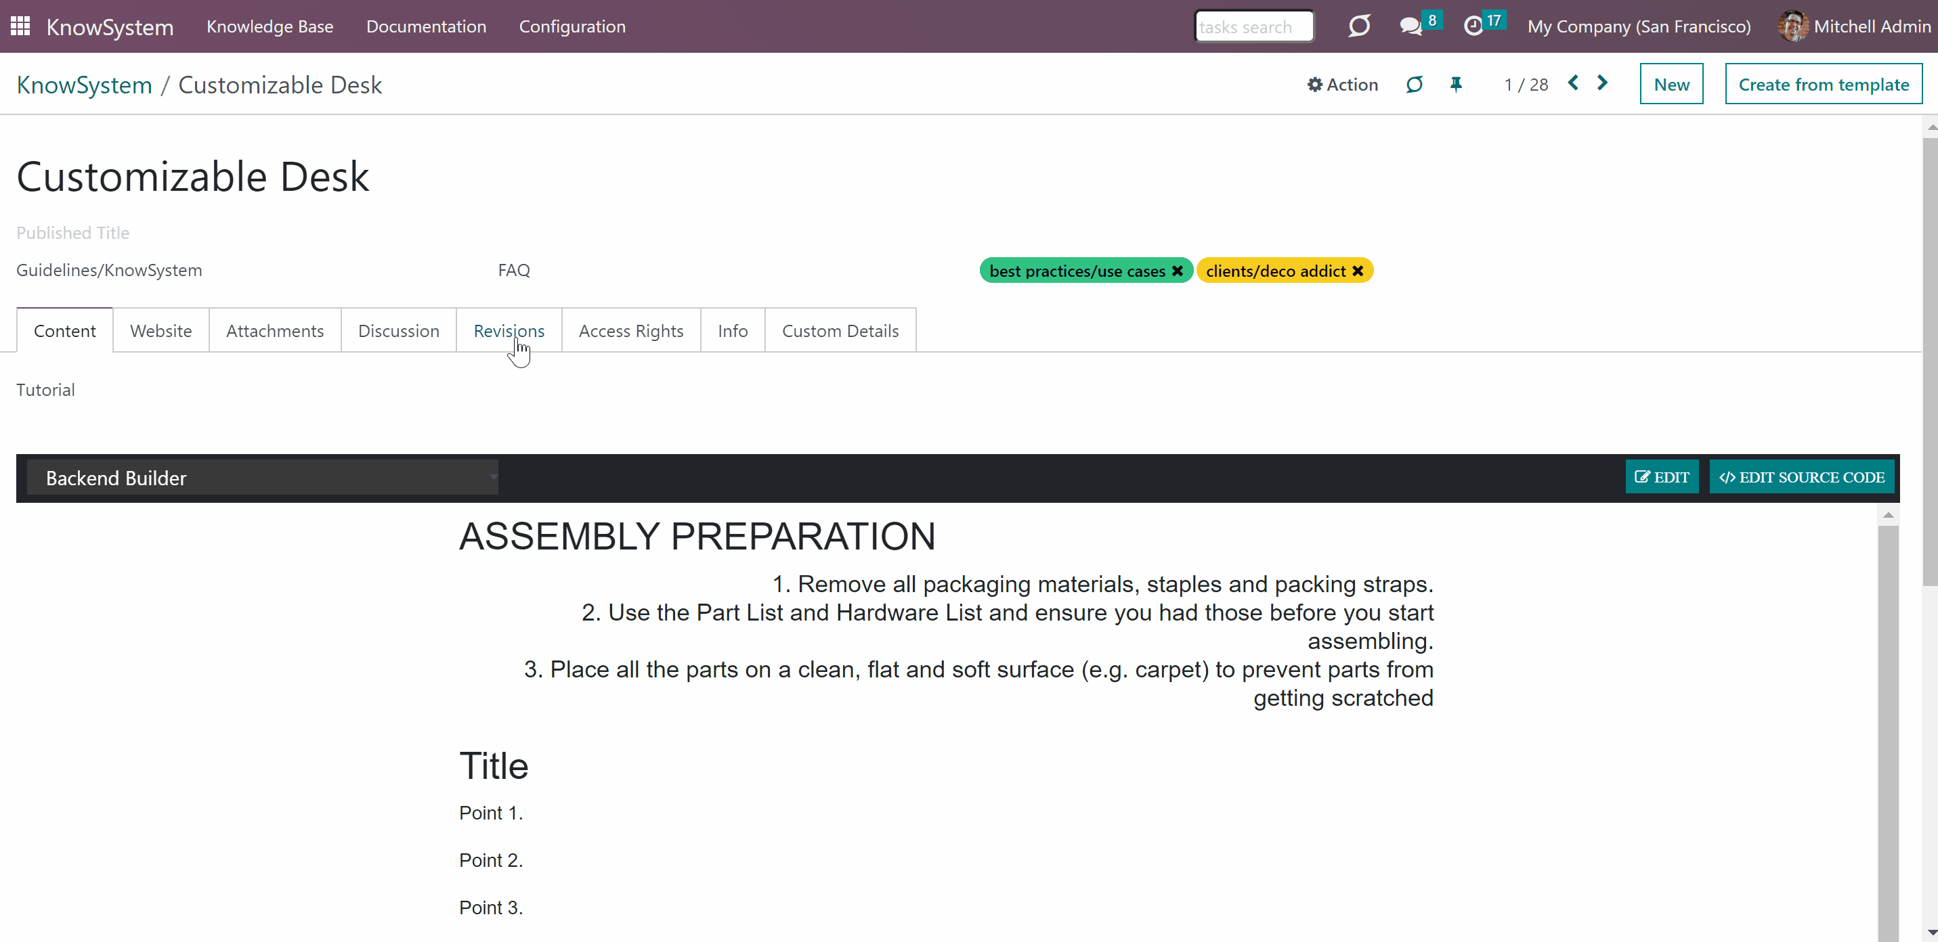The width and height of the screenshot is (1938, 942).
Task: Open Mitchell Admin user menu
Action: point(1855,26)
